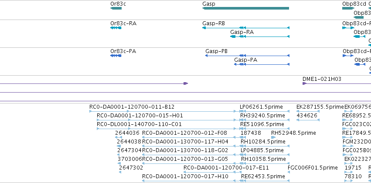This screenshot has width=371, height=183.
Task: Select the RH52948.5prime EST label
Action: 293,133
